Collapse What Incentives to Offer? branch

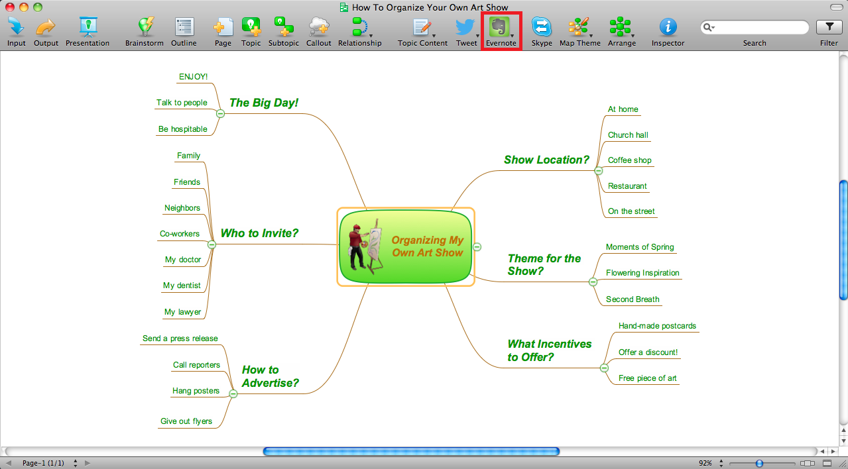[x=604, y=368]
